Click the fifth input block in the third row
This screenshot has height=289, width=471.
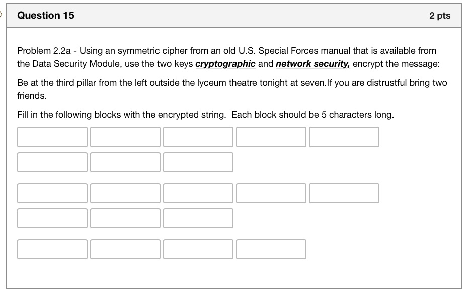pyautogui.click(x=344, y=193)
